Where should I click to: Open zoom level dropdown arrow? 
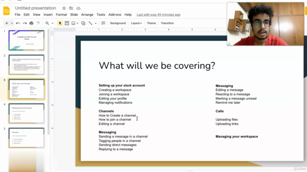coord(52,23)
